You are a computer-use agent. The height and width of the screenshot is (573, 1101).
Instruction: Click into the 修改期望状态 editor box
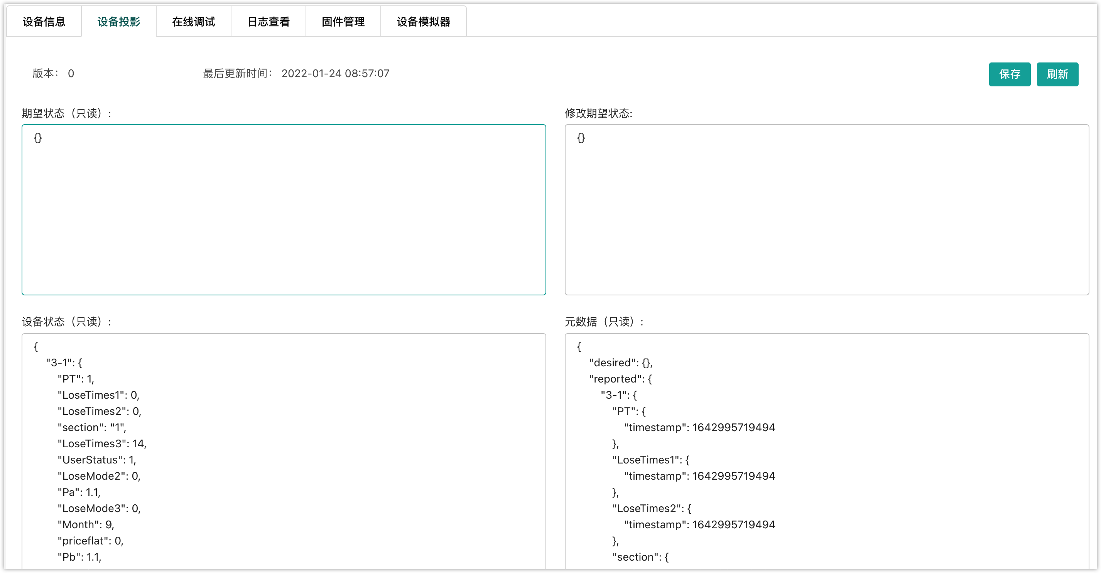pos(827,210)
